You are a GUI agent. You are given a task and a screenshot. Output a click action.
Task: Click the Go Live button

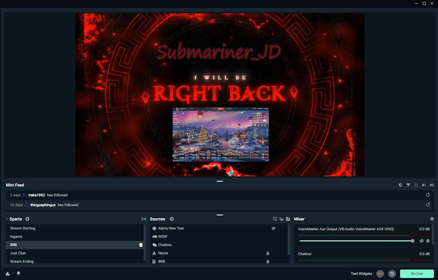pyautogui.click(x=417, y=274)
